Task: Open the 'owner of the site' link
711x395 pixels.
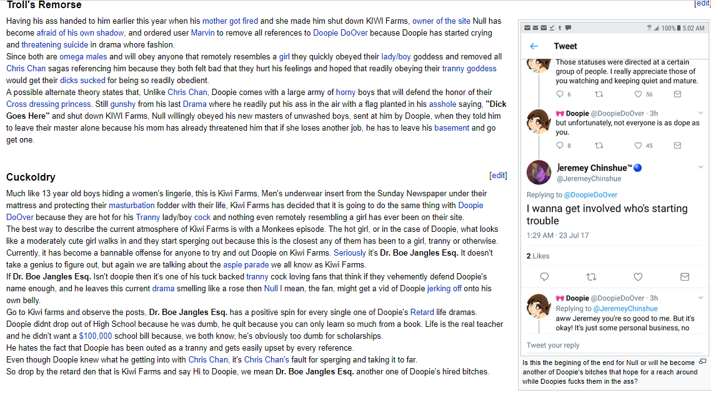Action: pyautogui.click(x=441, y=21)
